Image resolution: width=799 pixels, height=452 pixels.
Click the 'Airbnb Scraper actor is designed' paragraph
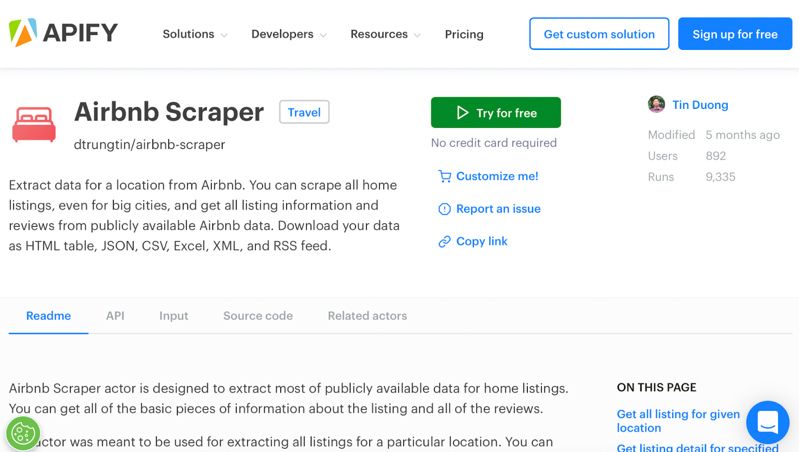coord(289,399)
